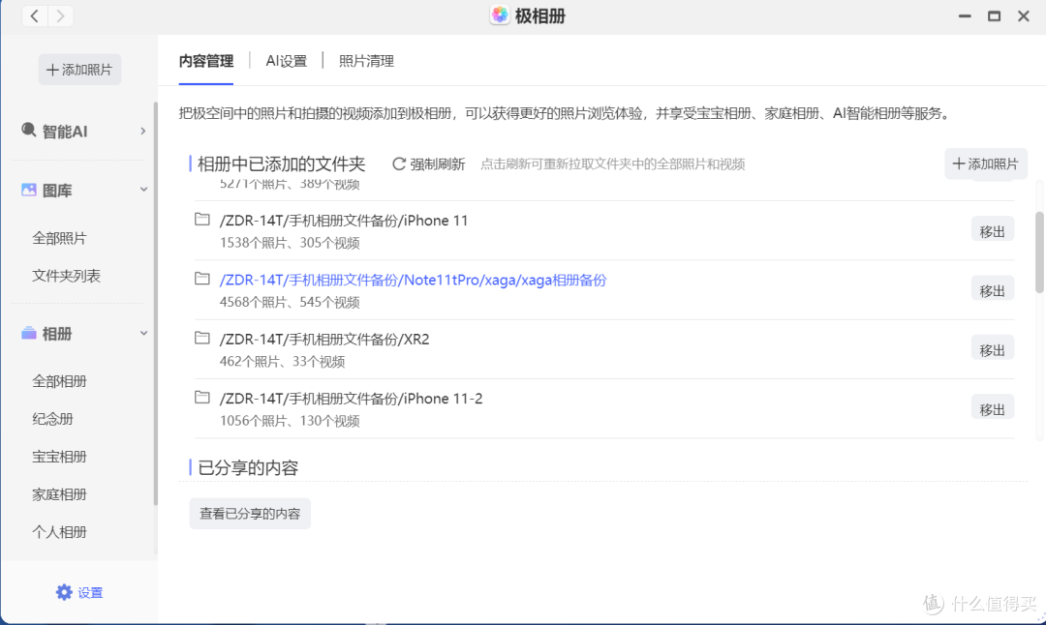Maximize the 极相册 window
This screenshot has width=1046, height=625.
994,16
